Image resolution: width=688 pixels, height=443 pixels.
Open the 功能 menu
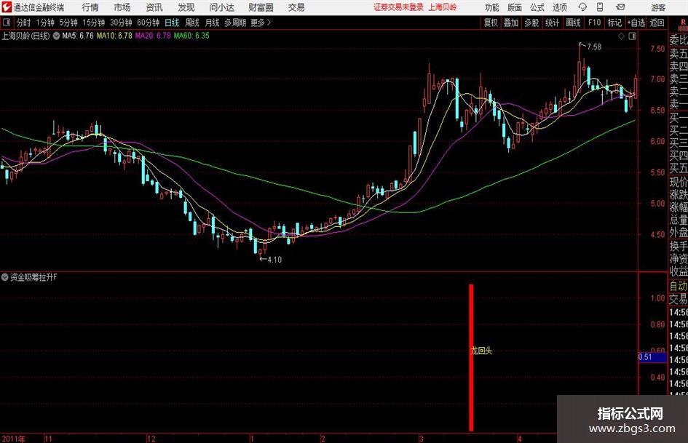click(492, 7)
